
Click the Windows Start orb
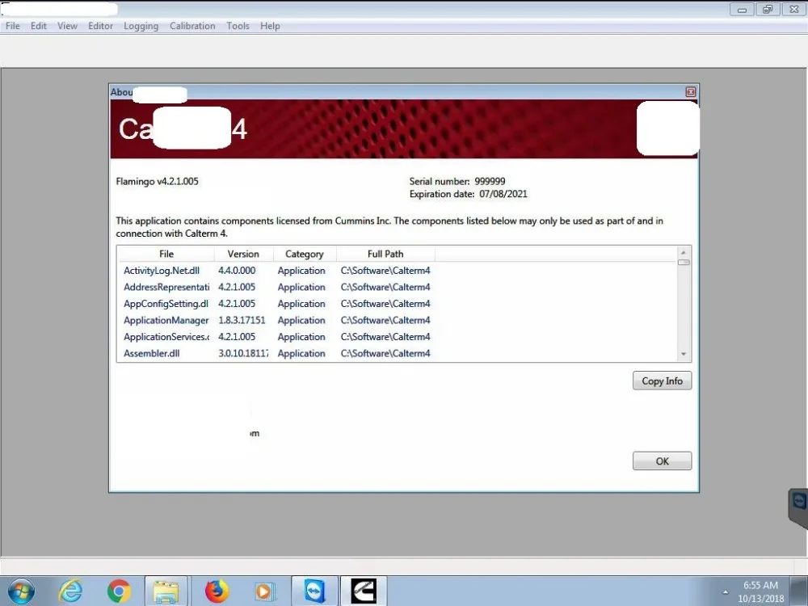pyautogui.click(x=19, y=591)
